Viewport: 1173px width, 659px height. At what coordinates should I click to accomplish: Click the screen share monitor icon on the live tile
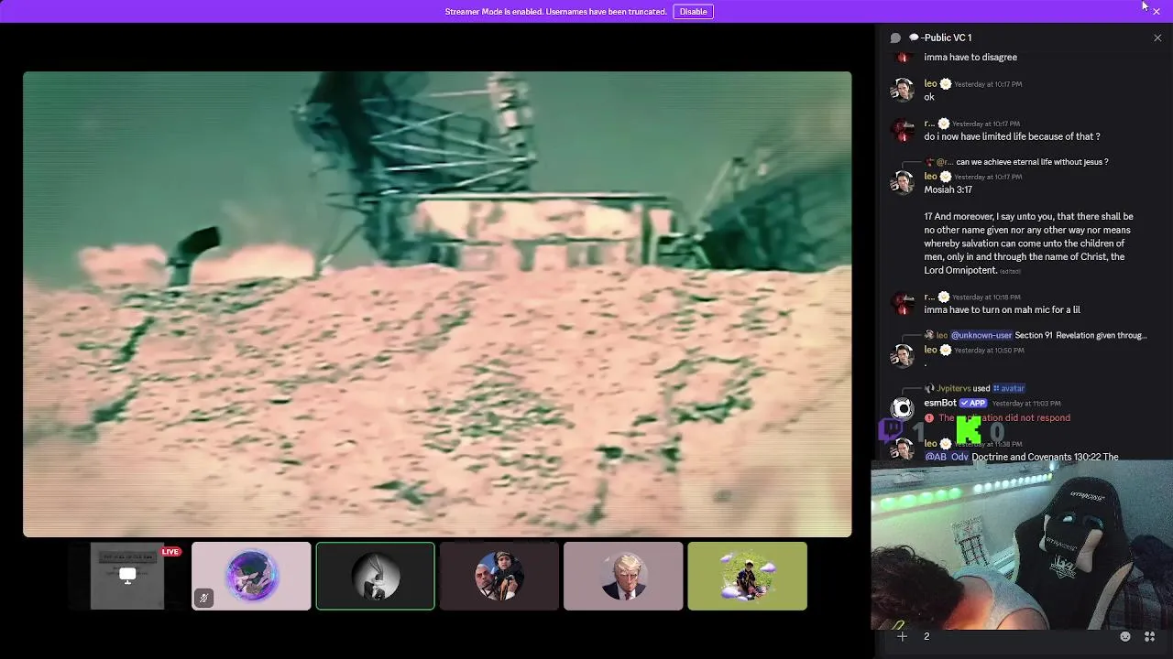tap(127, 576)
